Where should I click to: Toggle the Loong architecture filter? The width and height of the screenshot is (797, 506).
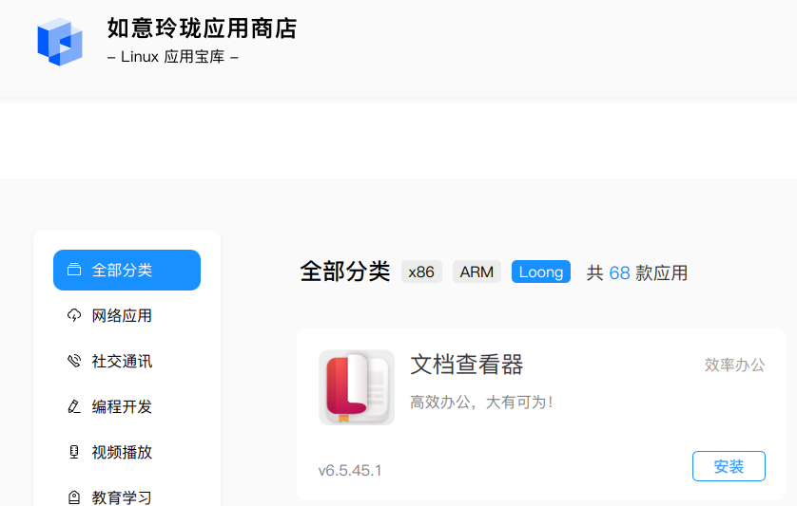pyautogui.click(x=541, y=272)
